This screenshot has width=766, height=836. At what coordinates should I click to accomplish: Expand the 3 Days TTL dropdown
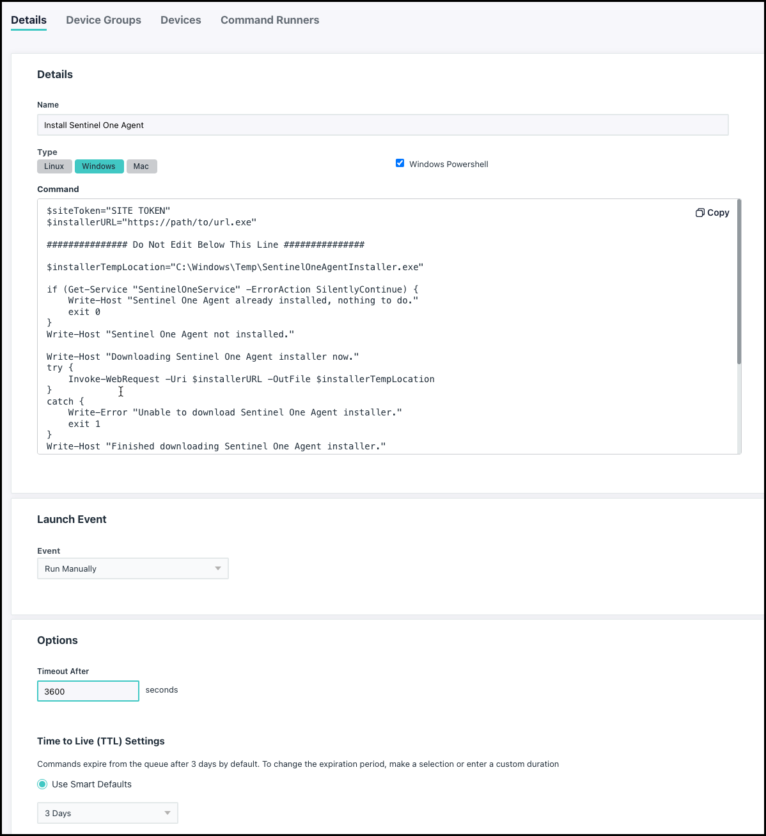click(x=107, y=813)
